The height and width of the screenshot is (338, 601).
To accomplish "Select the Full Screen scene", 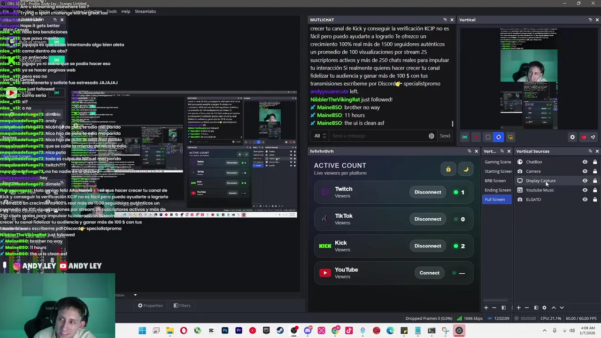I will (498, 200).
